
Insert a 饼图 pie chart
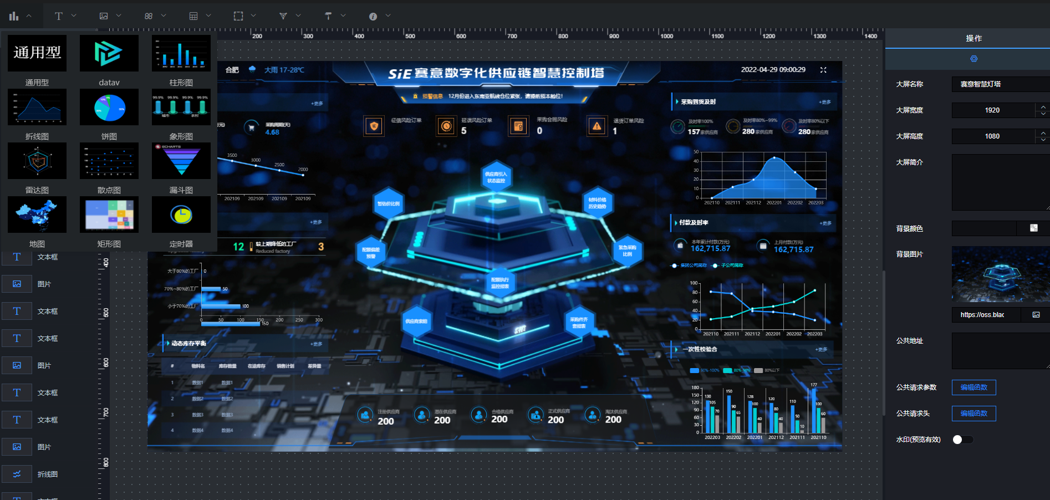coord(109,107)
